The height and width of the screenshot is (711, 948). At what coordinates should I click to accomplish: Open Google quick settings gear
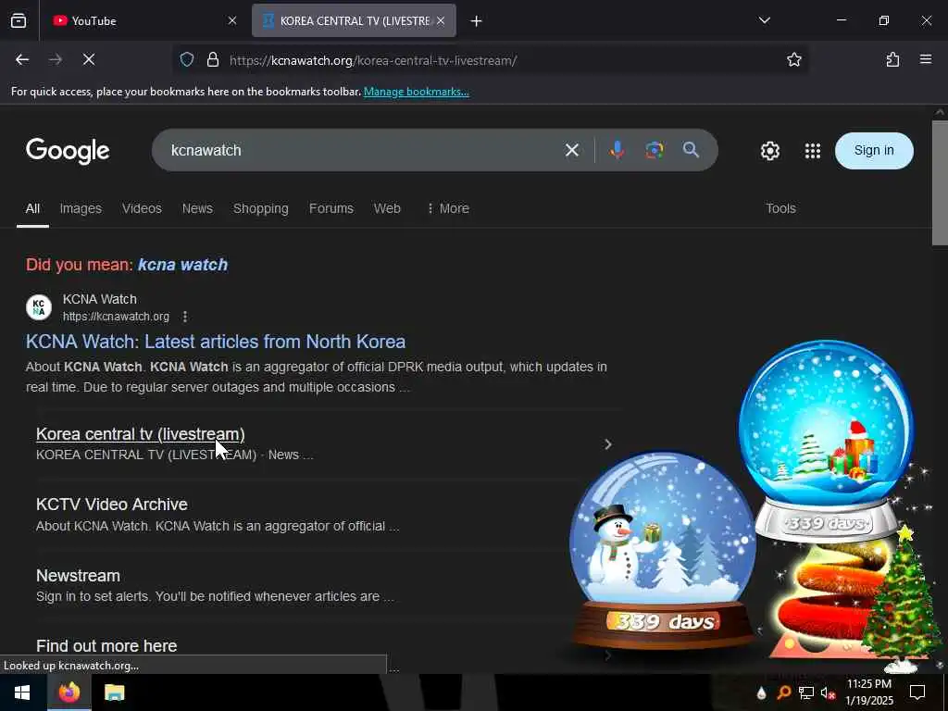coord(769,151)
